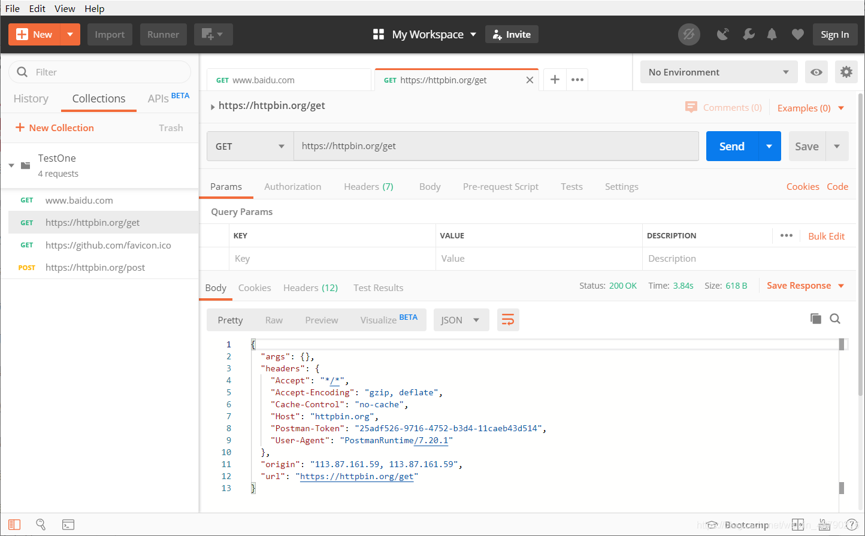Viewport: 865px width, 536px height.
Task: Open the request Authorization tab
Action: tap(293, 187)
